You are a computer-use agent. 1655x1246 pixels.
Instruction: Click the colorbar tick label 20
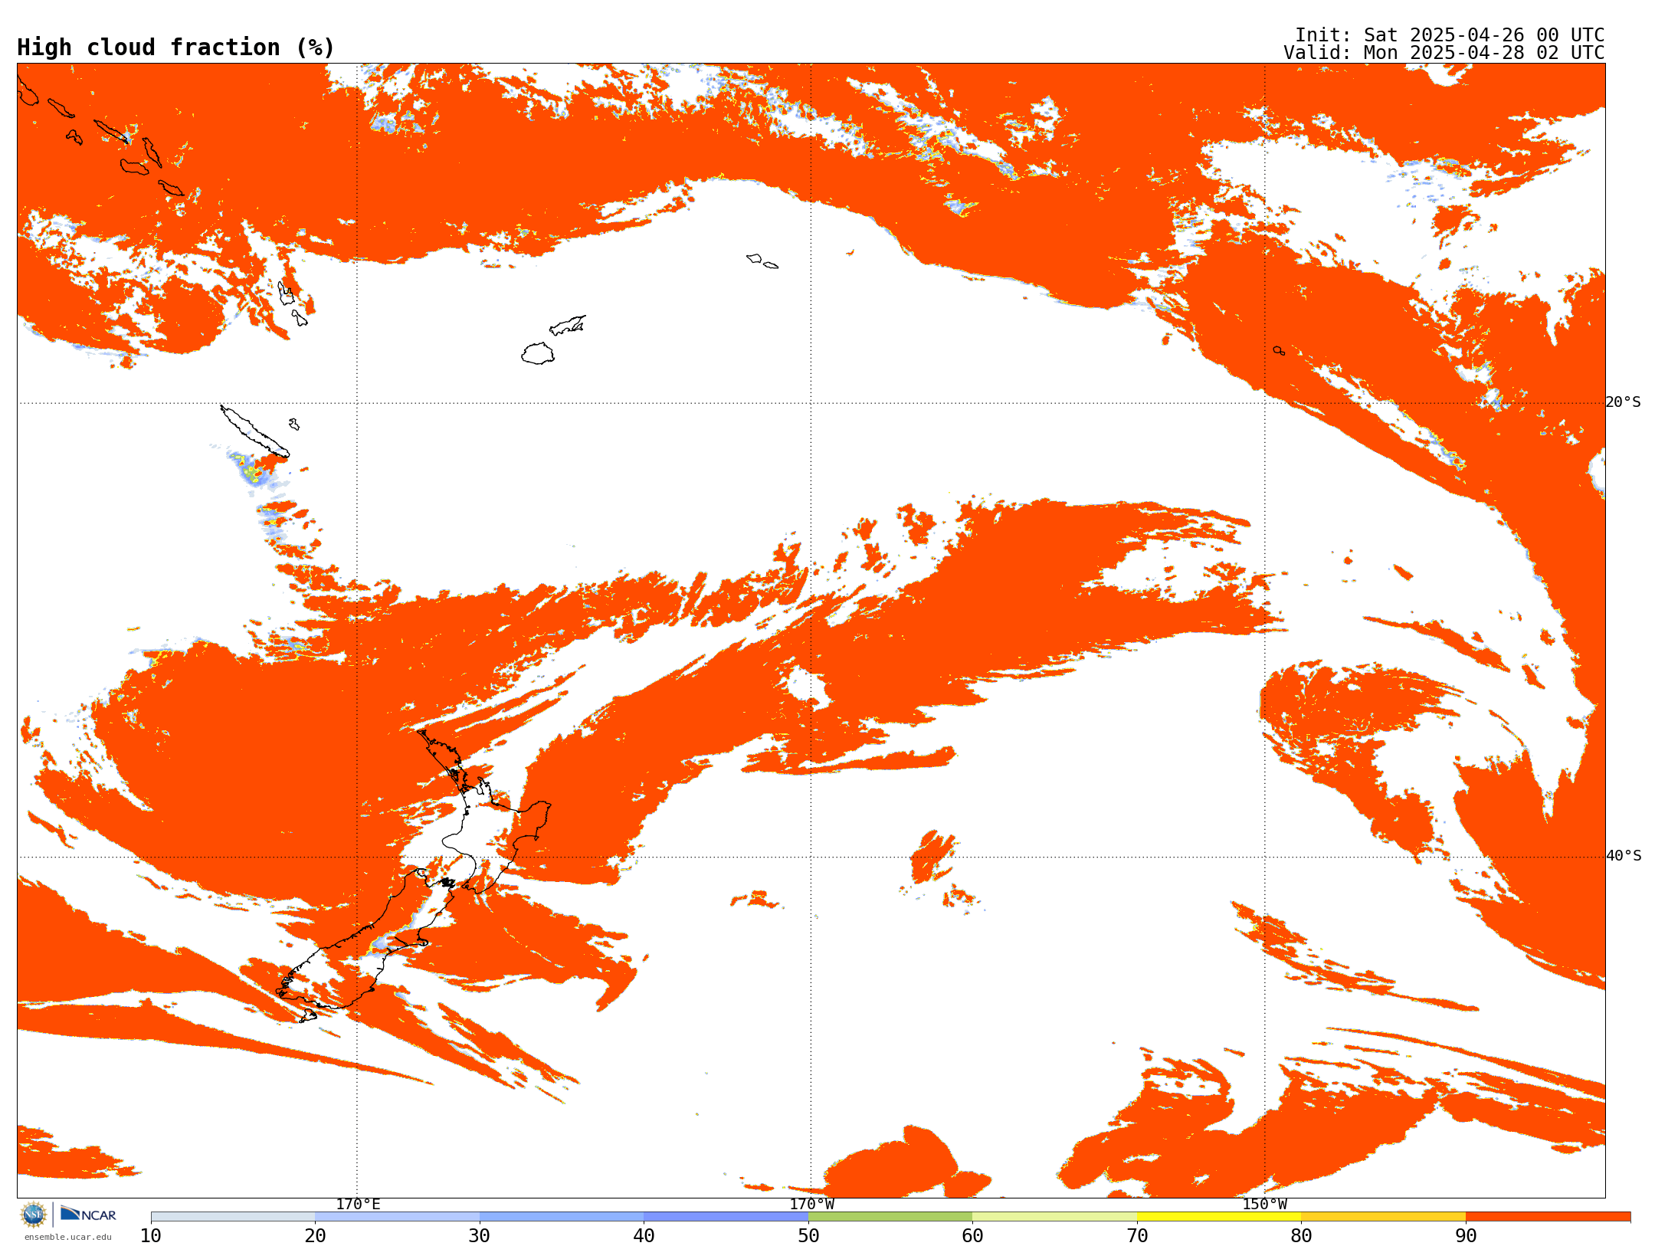tap(315, 1236)
